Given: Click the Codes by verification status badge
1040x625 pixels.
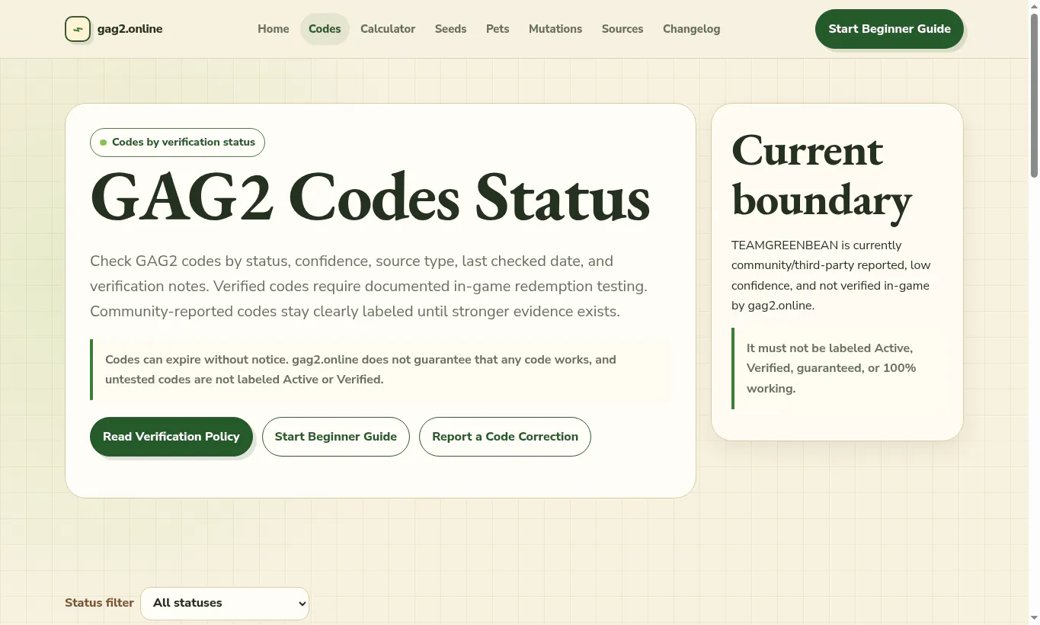Looking at the screenshot, I should coord(178,143).
